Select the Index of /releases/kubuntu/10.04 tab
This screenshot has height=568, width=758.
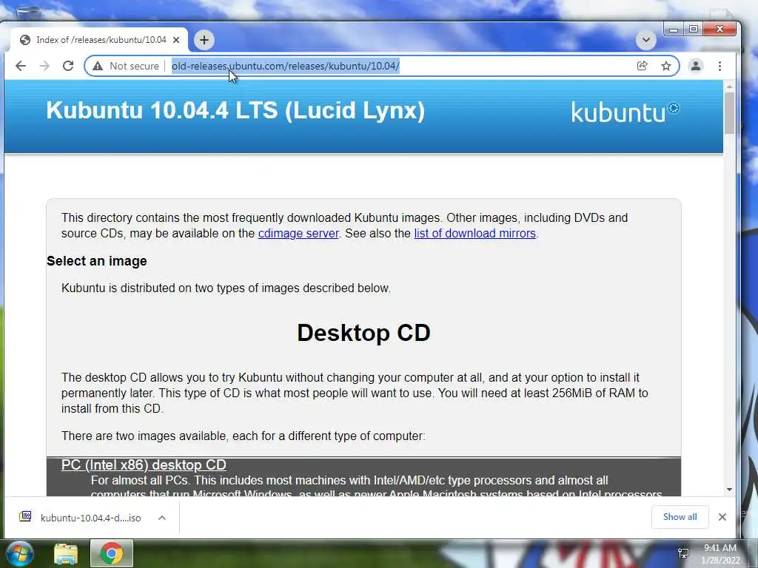pos(98,40)
